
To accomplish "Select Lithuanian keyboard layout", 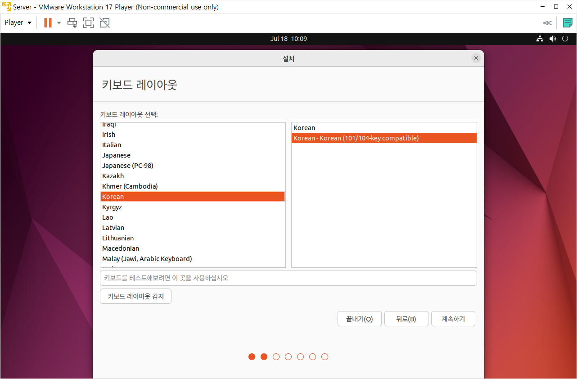I will (x=193, y=238).
